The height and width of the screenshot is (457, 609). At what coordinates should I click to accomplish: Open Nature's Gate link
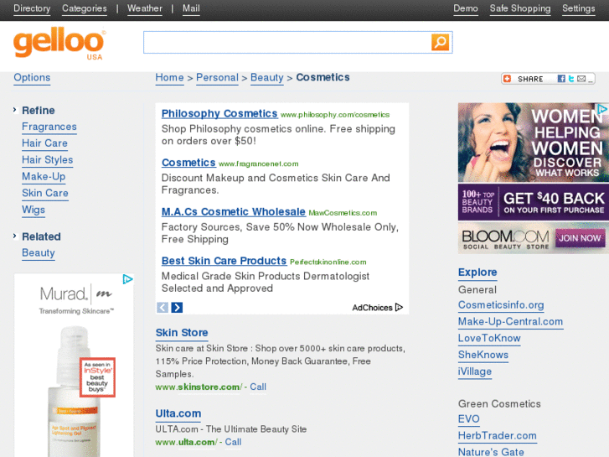(491, 452)
